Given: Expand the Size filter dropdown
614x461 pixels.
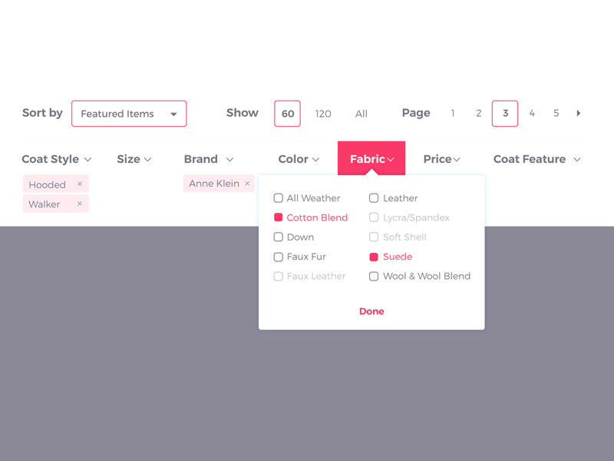Looking at the screenshot, I should [134, 159].
